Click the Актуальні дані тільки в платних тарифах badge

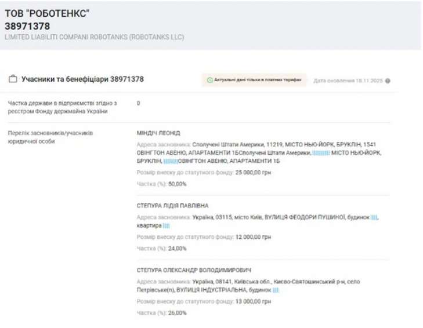click(254, 80)
